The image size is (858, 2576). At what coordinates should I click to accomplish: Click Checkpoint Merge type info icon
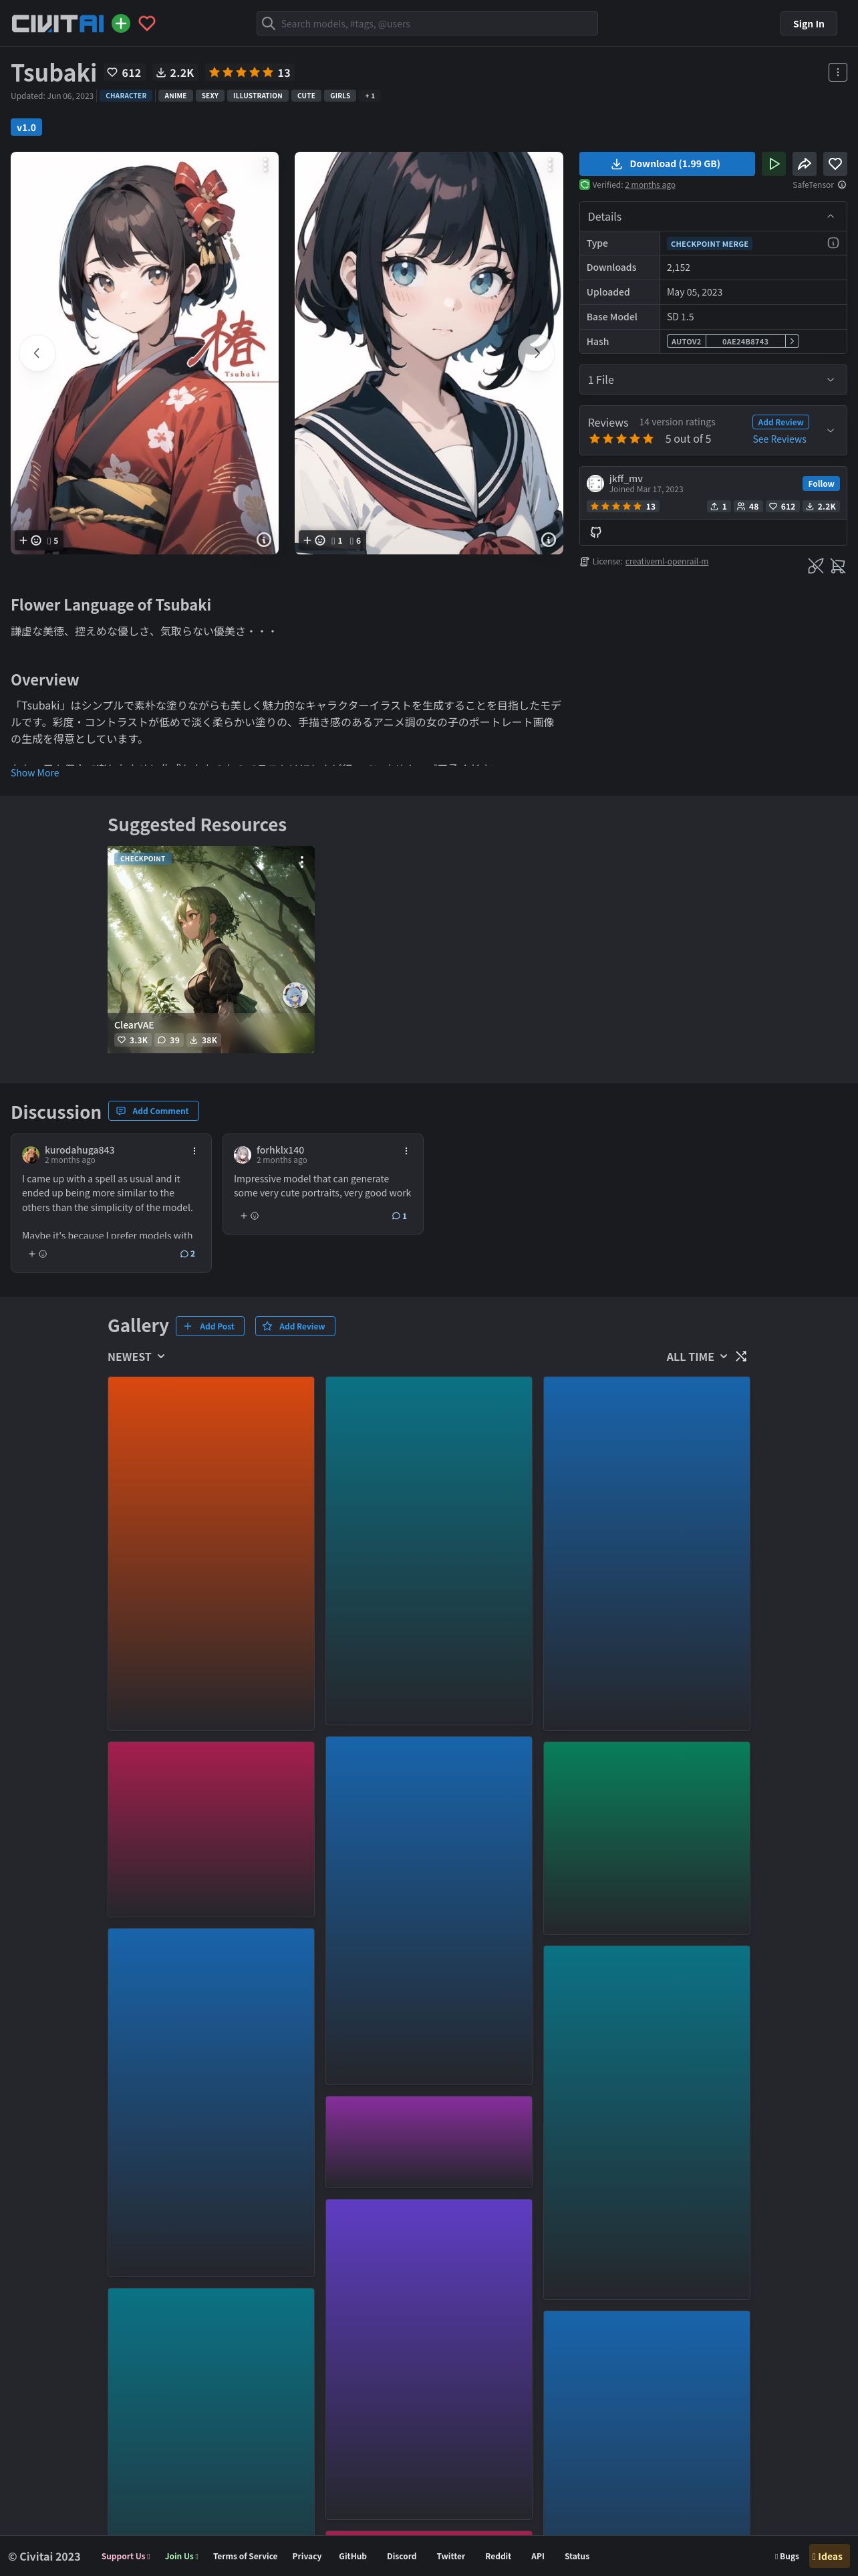pos(833,243)
